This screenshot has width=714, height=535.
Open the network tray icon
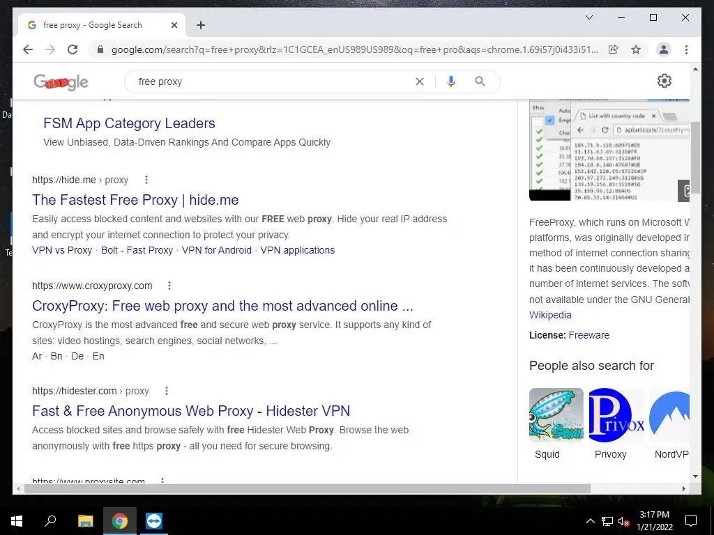607,521
